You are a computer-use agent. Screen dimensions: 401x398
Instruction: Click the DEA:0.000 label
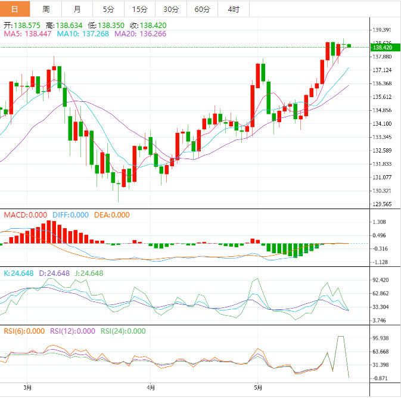110,215
